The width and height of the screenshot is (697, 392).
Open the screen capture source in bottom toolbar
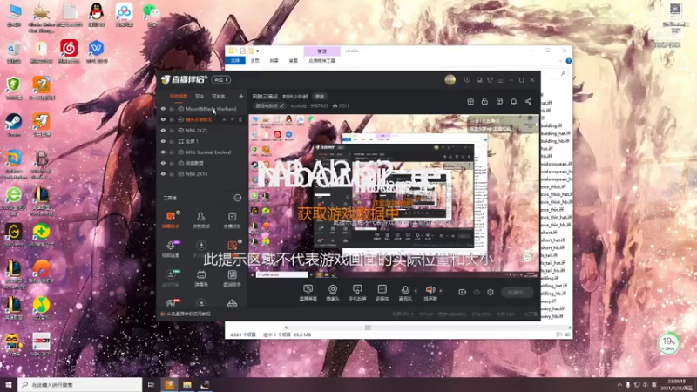(x=308, y=293)
